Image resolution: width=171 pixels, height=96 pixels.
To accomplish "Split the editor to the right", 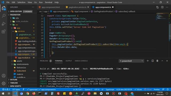I will pos(162,7).
